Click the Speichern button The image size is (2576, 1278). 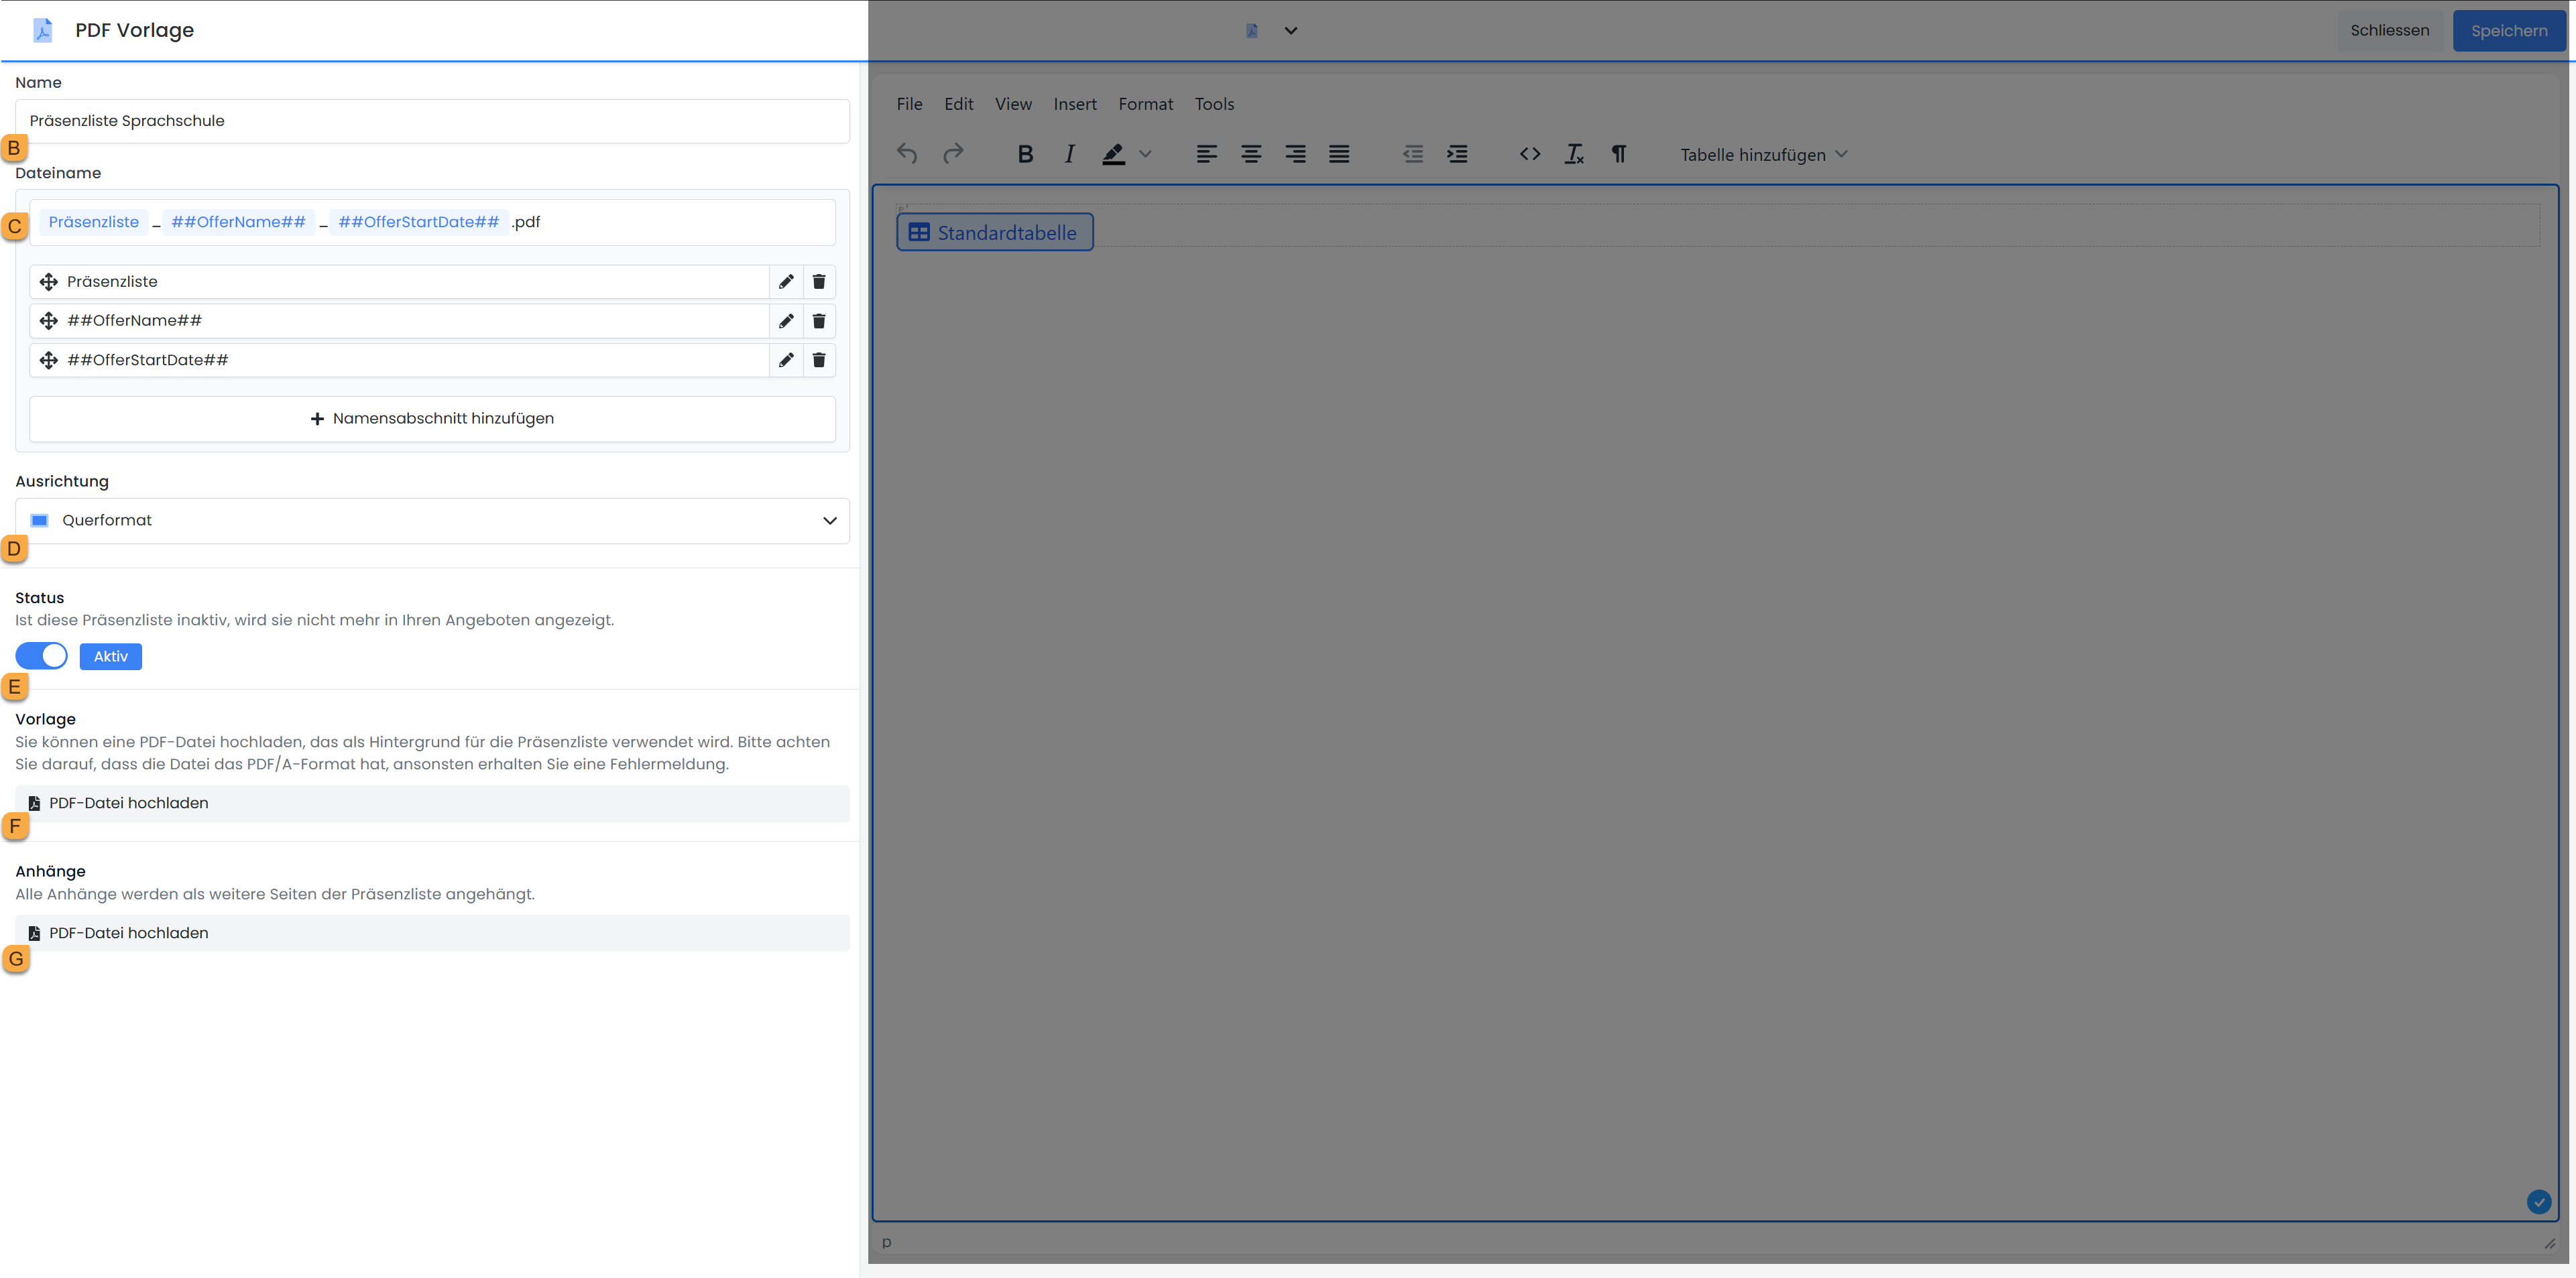(2508, 31)
